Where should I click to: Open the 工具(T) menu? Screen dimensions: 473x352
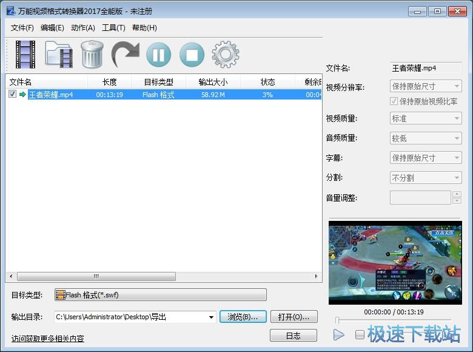(113, 28)
